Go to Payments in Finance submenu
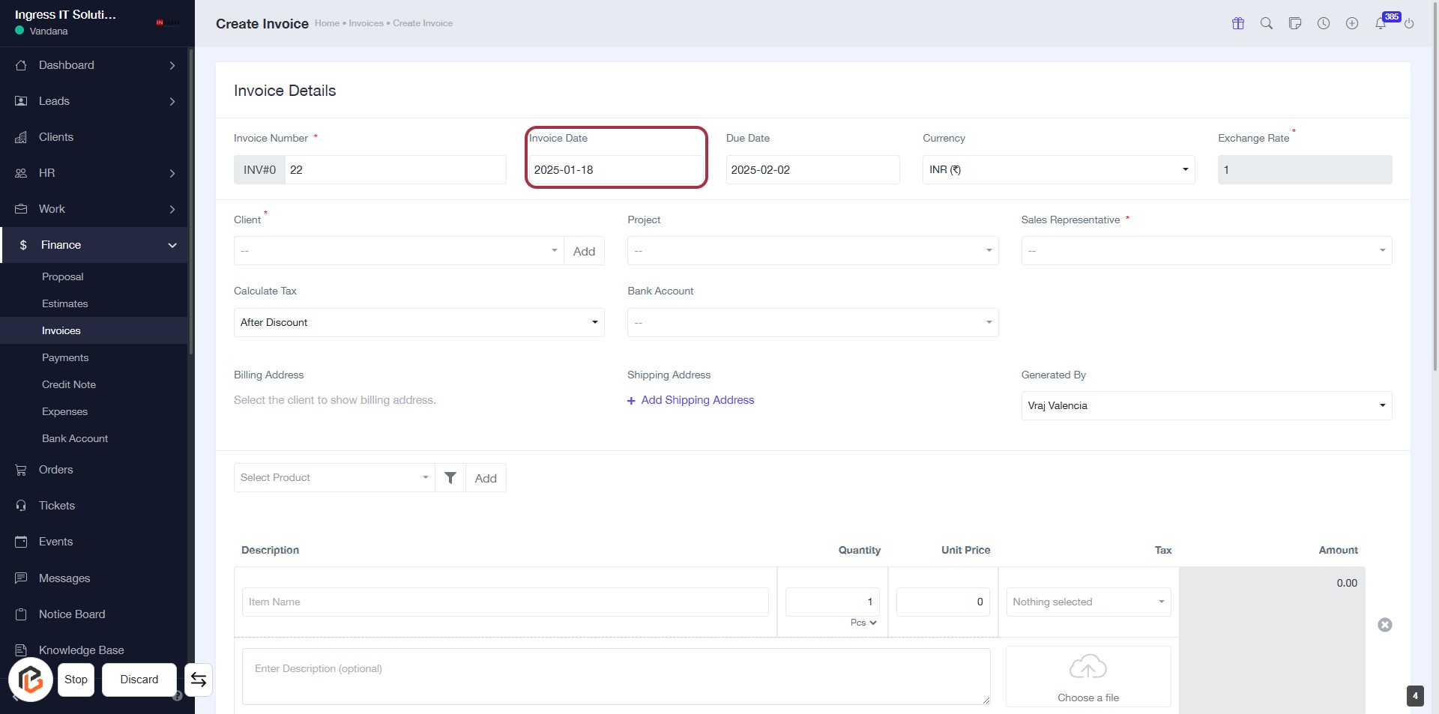 tap(65, 358)
